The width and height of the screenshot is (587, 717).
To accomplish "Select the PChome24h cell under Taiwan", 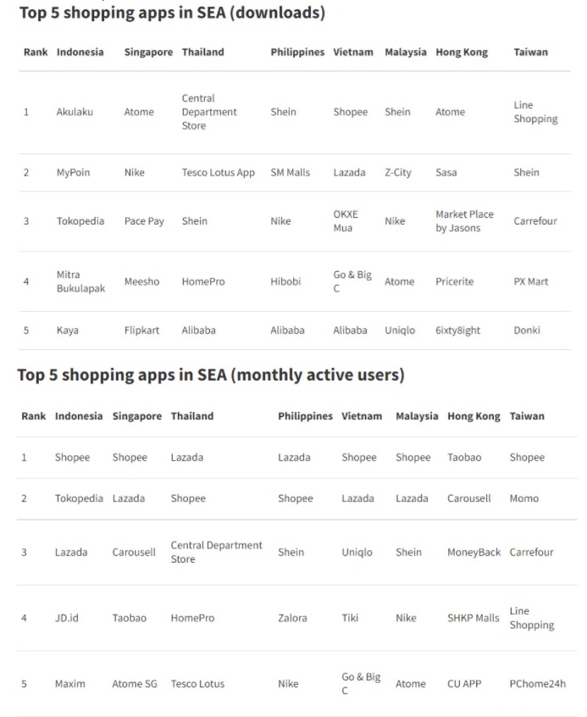I will pyautogui.click(x=537, y=684).
